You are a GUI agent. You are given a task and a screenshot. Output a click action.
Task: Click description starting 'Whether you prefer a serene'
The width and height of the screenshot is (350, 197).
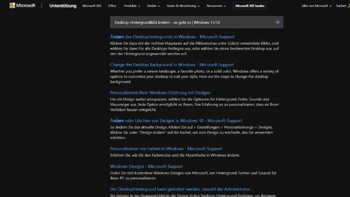(x=194, y=77)
